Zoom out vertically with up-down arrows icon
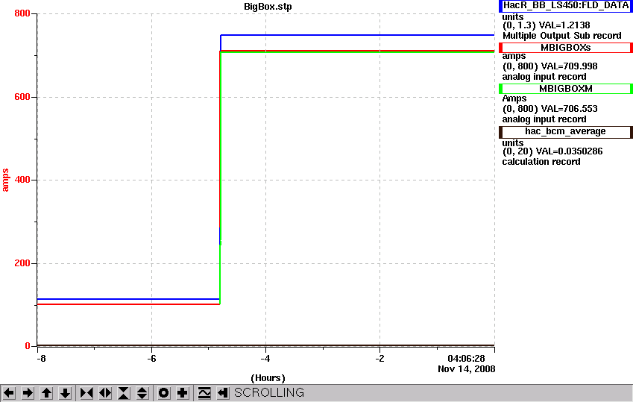This screenshot has width=633, height=402. pos(142,393)
